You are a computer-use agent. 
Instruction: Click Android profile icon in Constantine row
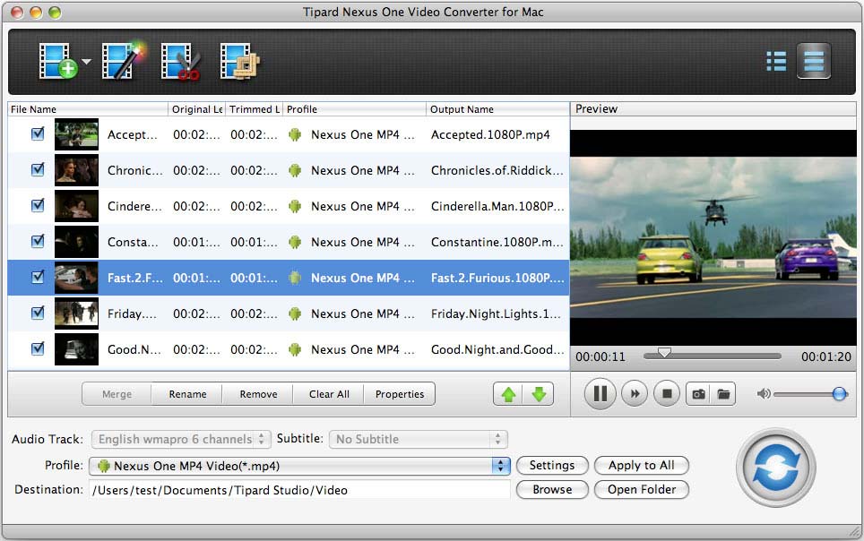295,242
